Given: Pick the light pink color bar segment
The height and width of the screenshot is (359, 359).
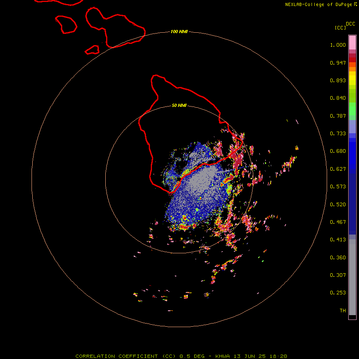Looking at the screenshot, I should tap(352, 43).
